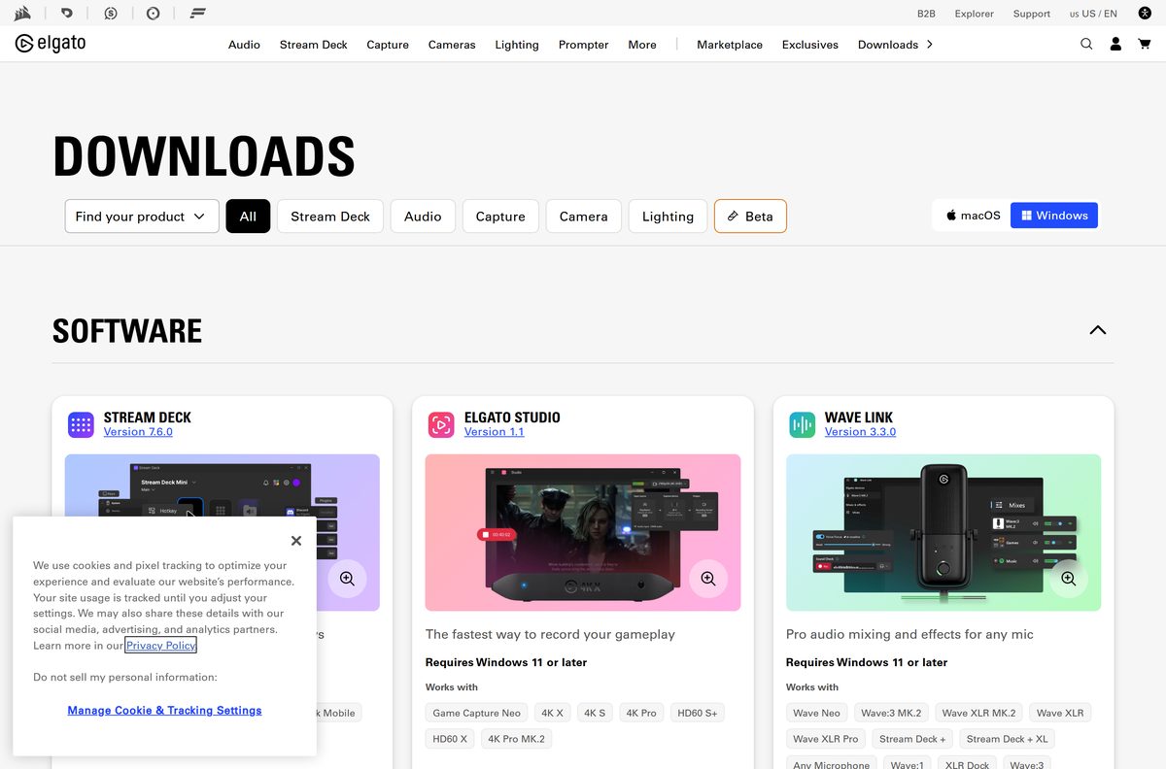Open the shopping cart icon
The width and height of the screenshot is (1166, 769).
pos(1145,44)
